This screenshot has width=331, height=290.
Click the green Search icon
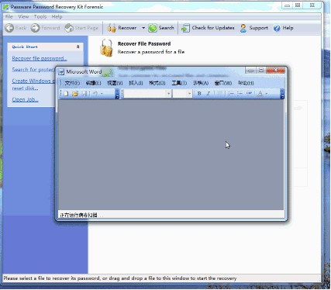click(x=153, y=28)
